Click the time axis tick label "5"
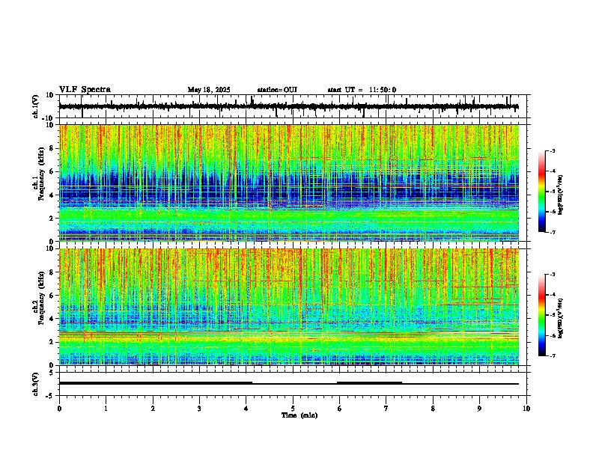Viewport: 593px width, 458px height. (293, 409)
